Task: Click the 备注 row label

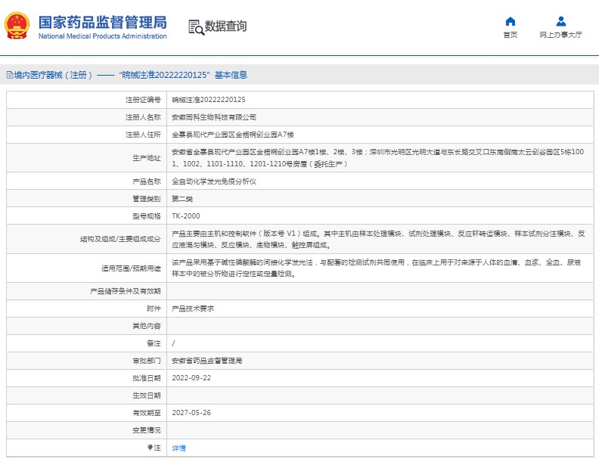Action: (154, 343)
